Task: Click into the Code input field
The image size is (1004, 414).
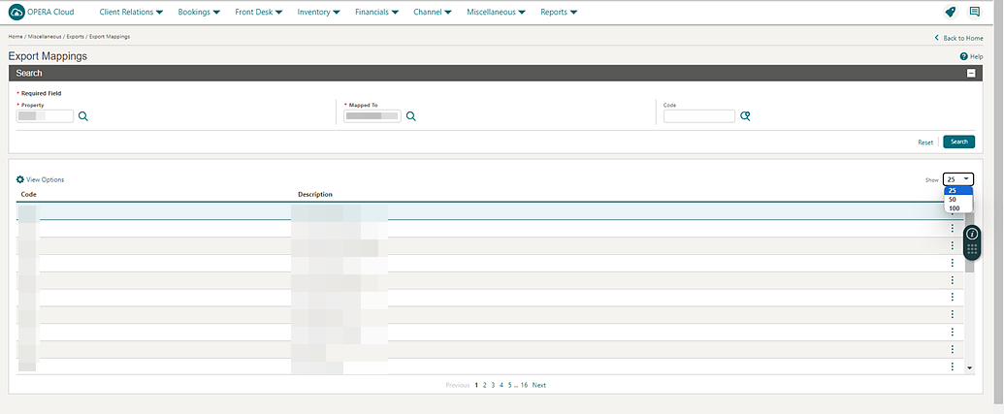Action: pos(699,116)
